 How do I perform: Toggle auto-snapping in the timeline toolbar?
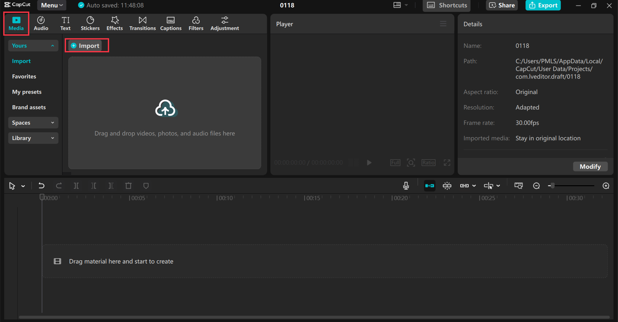pyautogui.click(x=429, y=186)
